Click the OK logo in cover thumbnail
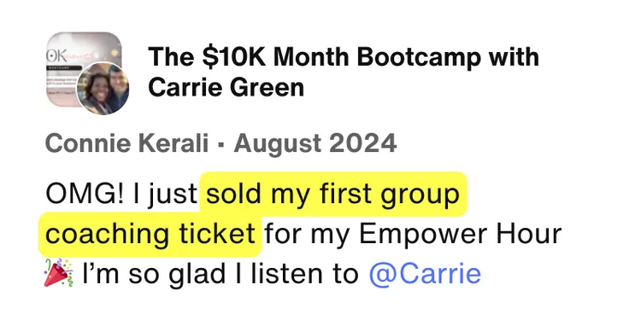 (55, 57)
